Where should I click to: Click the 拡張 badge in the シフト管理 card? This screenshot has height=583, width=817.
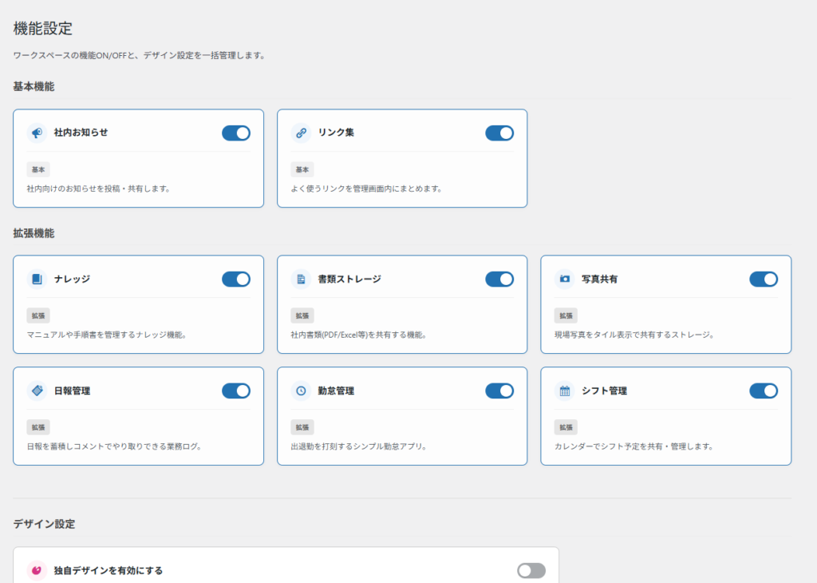566,427
